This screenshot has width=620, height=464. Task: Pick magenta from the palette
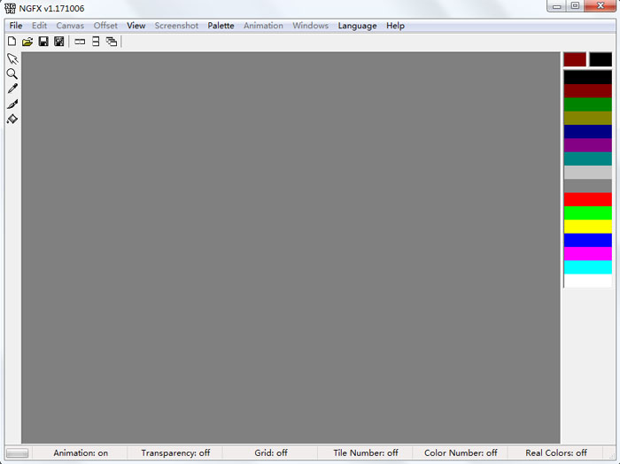point(588,253)
